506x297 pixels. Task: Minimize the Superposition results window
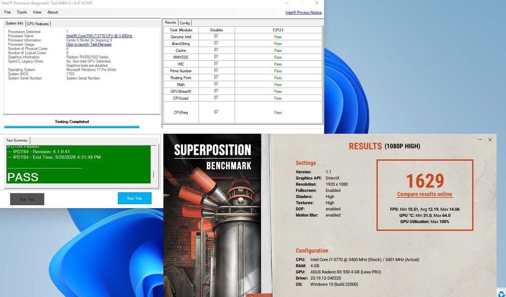point(480,139)
